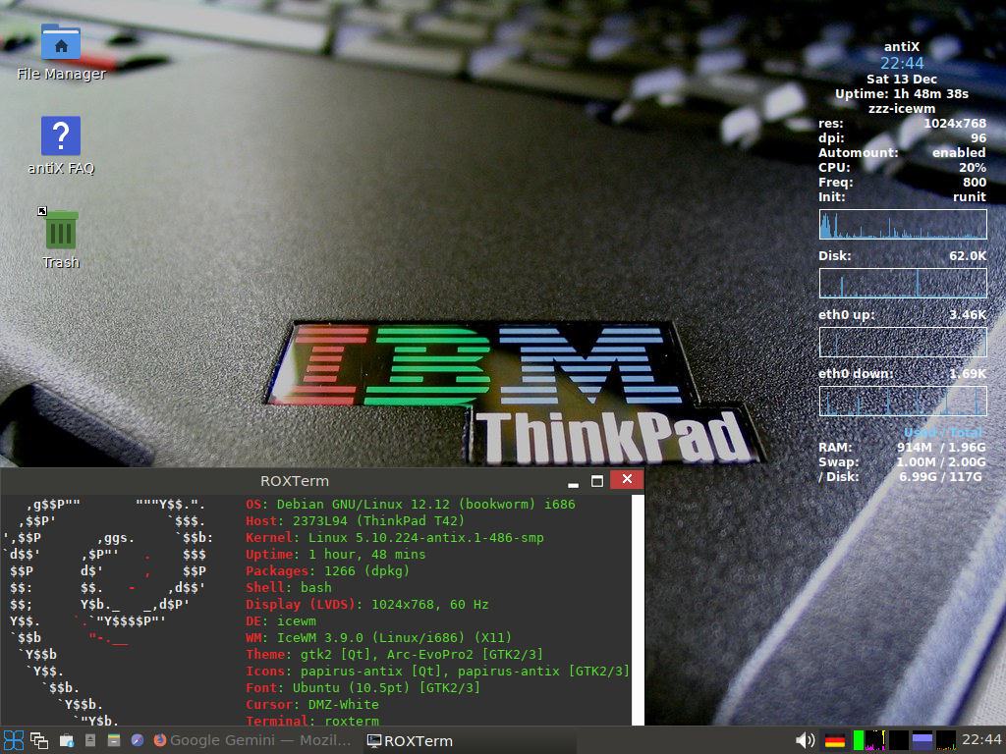
Task: Click the 'Automount: enabled' conky row
Action: tap(902, 152)
